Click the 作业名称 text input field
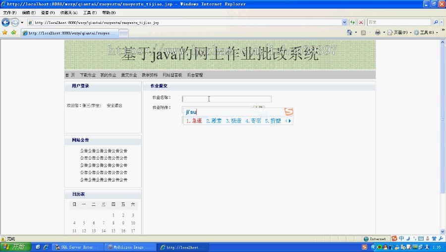 point(226,99)
